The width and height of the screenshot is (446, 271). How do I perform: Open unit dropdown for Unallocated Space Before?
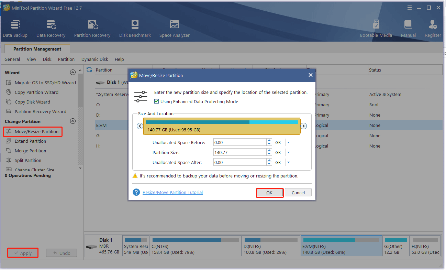point(289,142)
